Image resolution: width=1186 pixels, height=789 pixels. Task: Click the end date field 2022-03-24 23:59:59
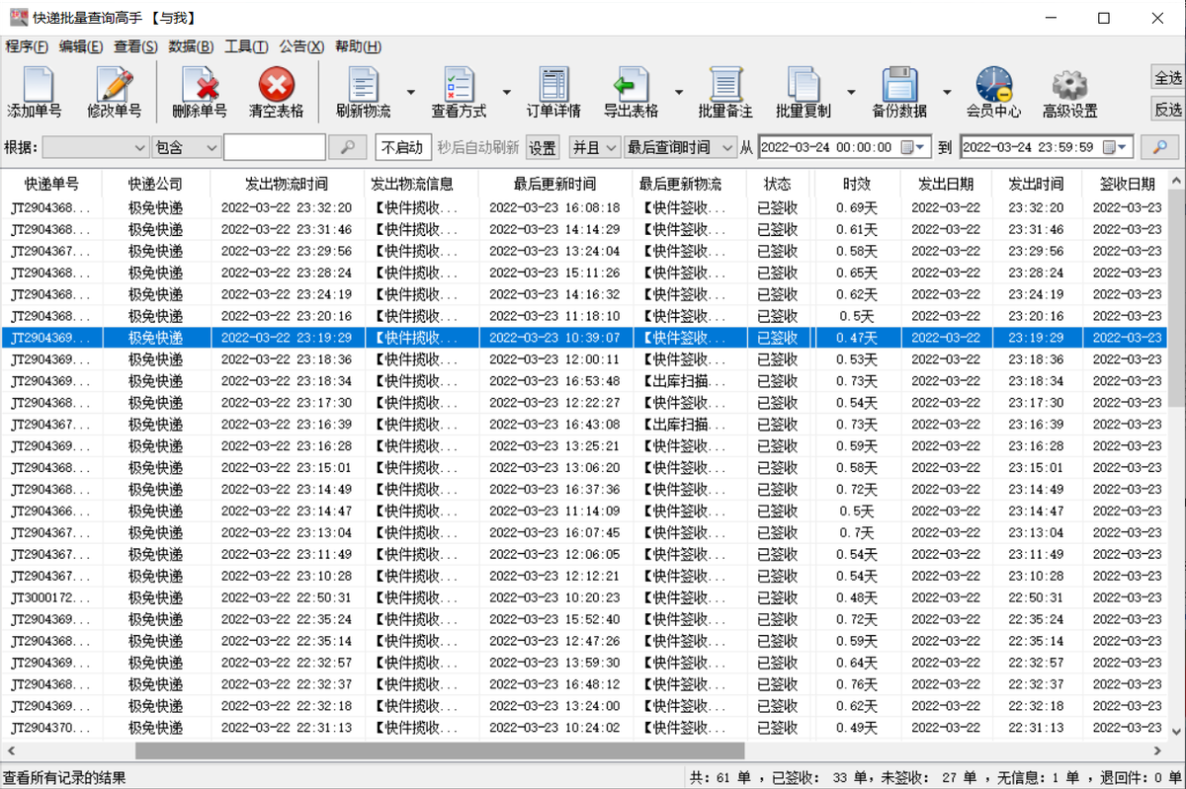[x=1047, y=147]
